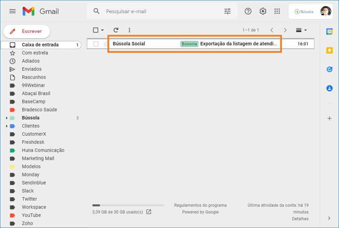Open Regulamentos do programa link

click(x=200, y=205)
